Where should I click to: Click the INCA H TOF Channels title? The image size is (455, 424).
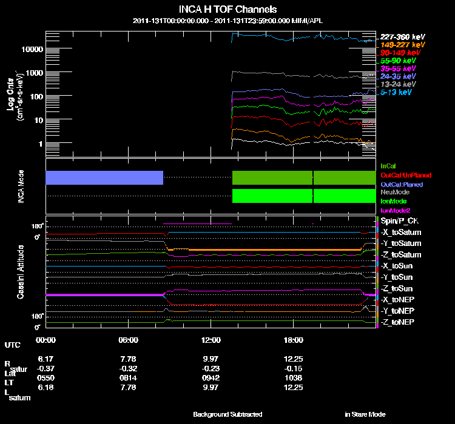click(x=227, y=9)
